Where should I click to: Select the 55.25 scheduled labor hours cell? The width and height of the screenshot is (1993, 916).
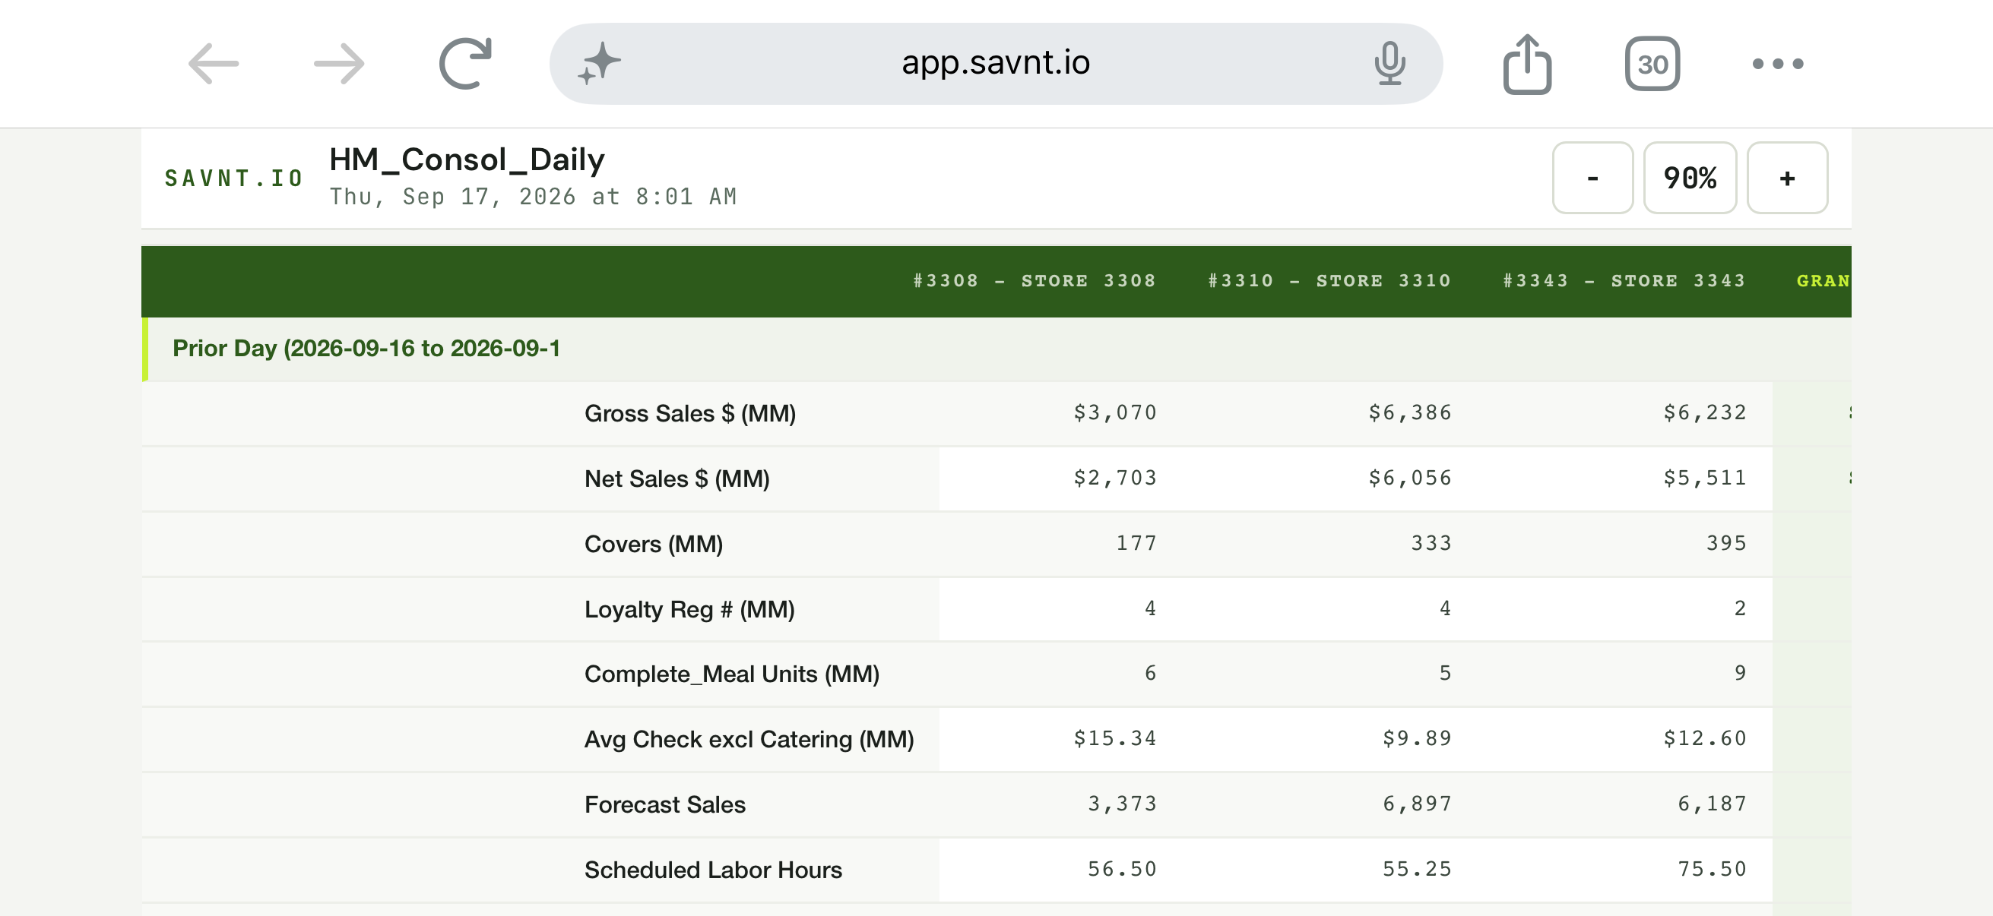[x=1417, y=869]
